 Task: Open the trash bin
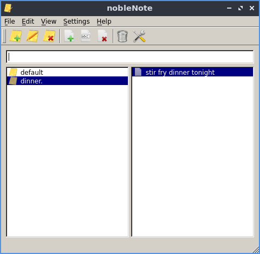tap(122, 36)
